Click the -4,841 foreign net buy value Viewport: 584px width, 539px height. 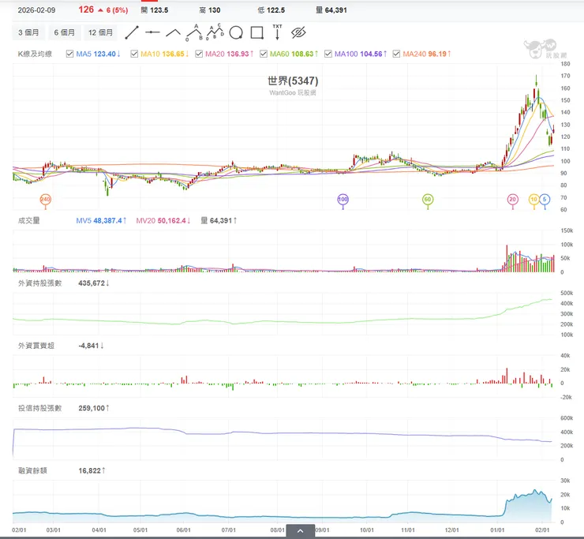coord(91,346)
